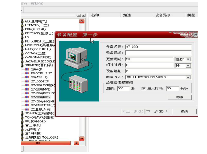Viewport: 207px width, 154px height.
Task: Click the horizontal scrollbar thumb in tree panel
Action: click(46, 143)
